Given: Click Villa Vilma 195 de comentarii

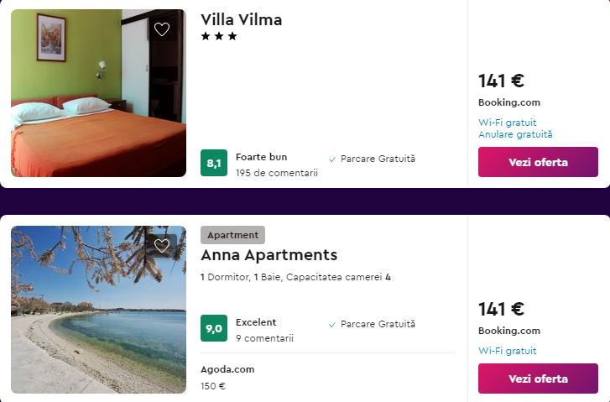Looking at the screenshot, I should pyautogui.click(x=277, y=173).
